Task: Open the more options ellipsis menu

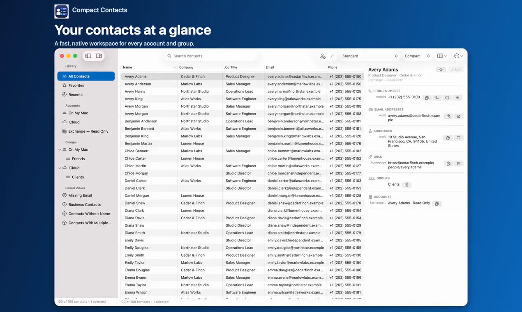Action: click(458, 56)
